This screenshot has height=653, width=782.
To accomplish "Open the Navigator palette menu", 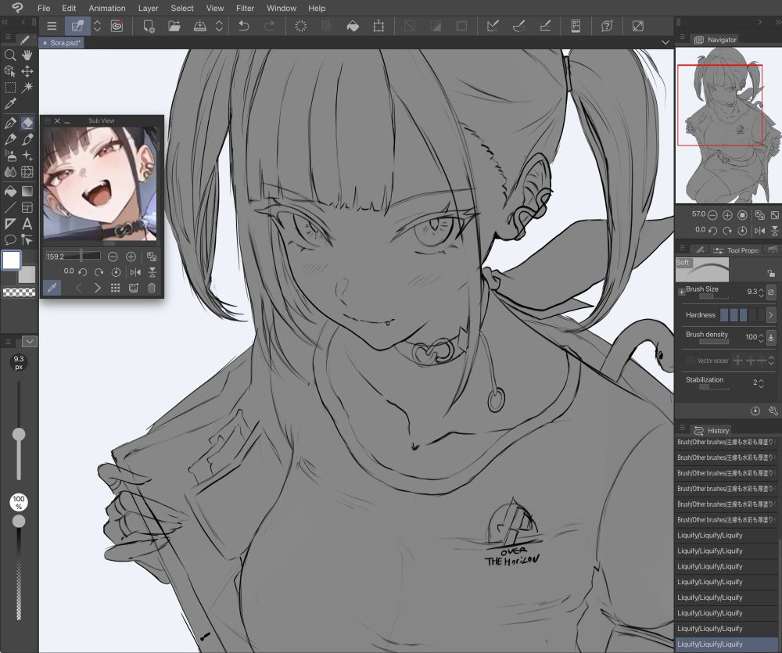I will coord(682,38).
